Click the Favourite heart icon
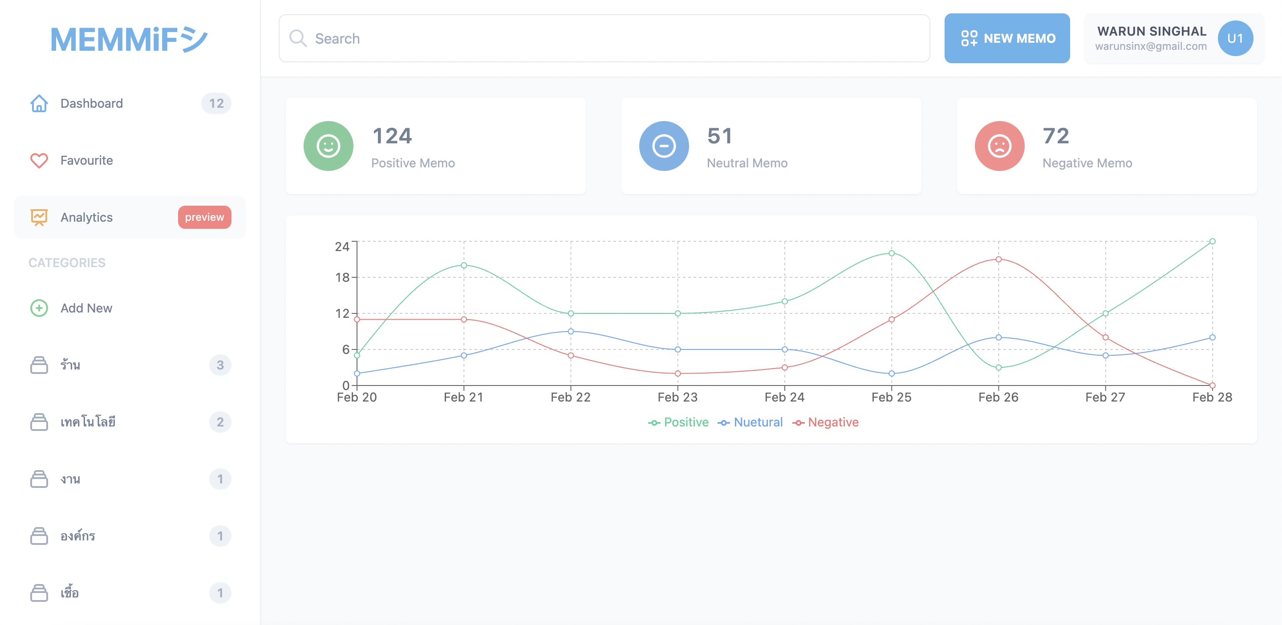The width and height of the screenshot is (1282, 625). (x=39, y=160)
